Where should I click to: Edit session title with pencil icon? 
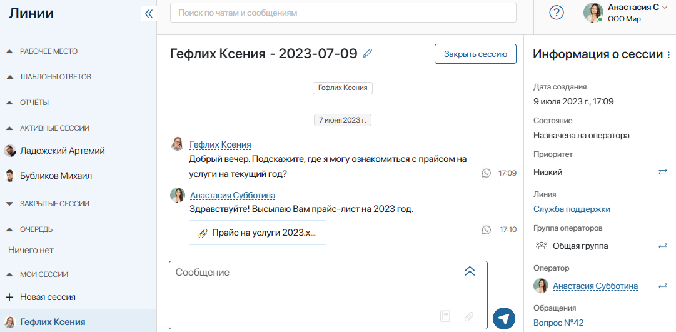367,54
